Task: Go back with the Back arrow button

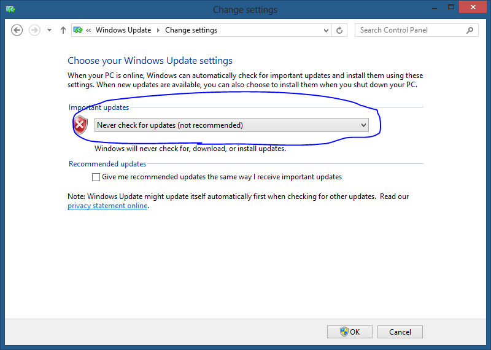Action: click(x=17, y=30)
